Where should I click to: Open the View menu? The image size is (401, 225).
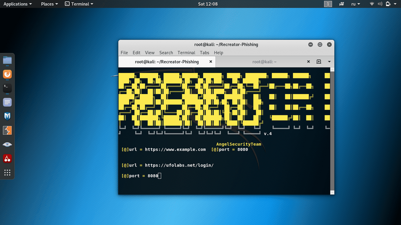point(150,52)
